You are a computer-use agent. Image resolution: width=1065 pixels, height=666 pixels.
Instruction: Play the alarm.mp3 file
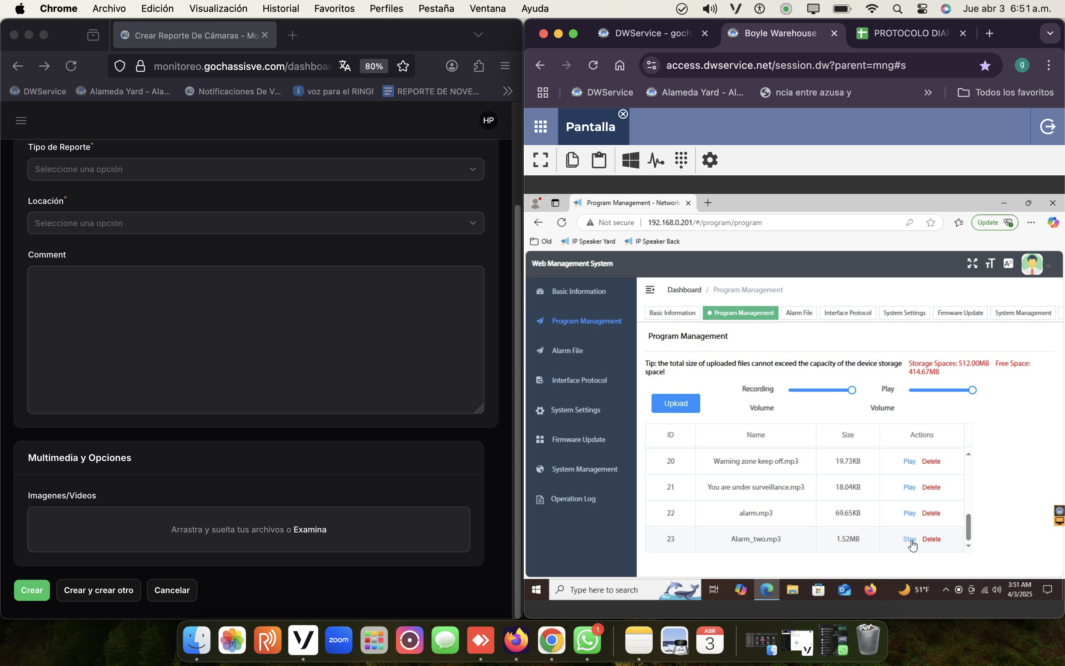click(909, 513)
